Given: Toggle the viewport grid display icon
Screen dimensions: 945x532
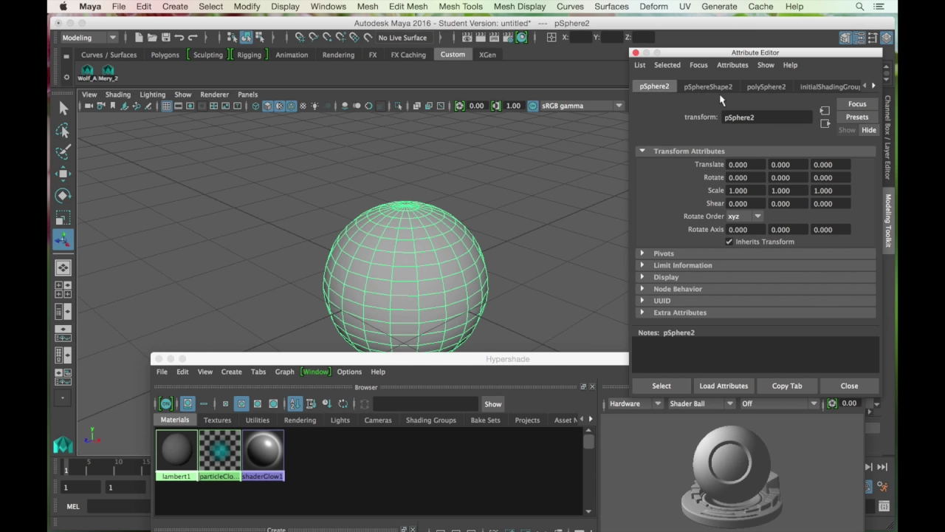Looking at the screenshot, I should click(166, 106).
